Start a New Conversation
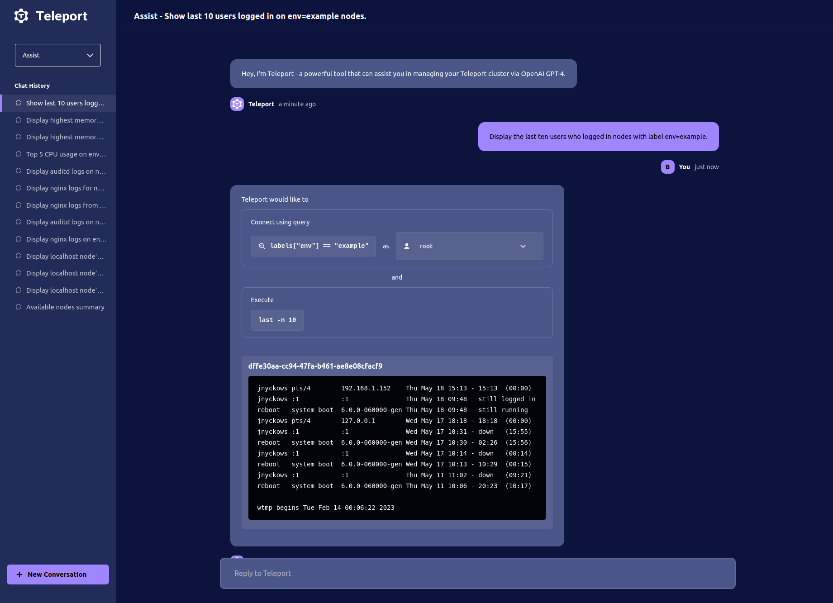833x603 pixels. [x=58, y=575]
